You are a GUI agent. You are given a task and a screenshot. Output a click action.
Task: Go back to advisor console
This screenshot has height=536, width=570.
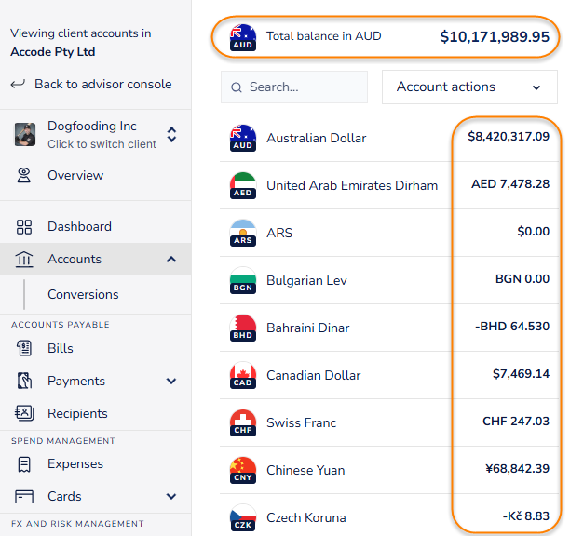tap(102, 84)
